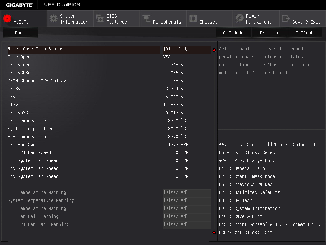Viewport: 326px width, 245px height.
Task: Click the CPU Temperature label
Action: click(27, 121)
